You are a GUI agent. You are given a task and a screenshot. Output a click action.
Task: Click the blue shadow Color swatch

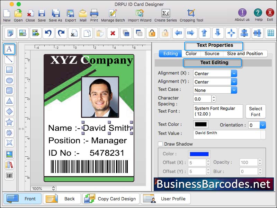point(199,154)
